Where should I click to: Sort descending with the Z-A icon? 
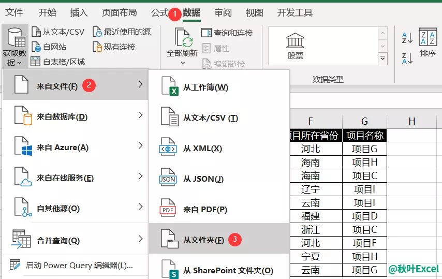coord(407,58)
